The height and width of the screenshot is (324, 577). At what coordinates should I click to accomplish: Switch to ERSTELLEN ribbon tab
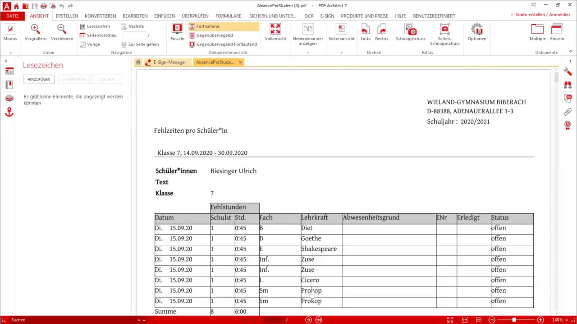point(67,16)
